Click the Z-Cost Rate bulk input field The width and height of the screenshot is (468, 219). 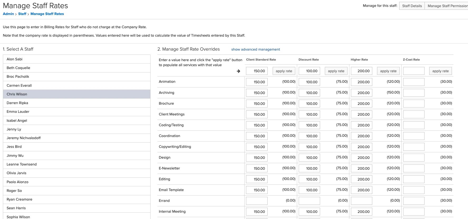[414, 71]
